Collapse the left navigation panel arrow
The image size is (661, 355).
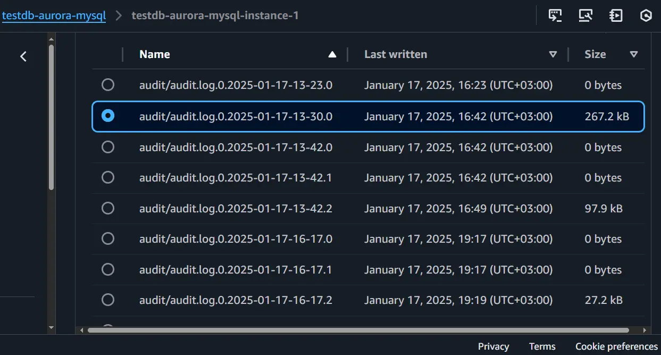tap(23, 56)
